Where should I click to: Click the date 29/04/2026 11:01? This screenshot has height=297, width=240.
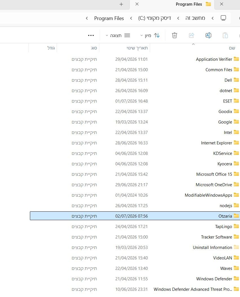131,59
